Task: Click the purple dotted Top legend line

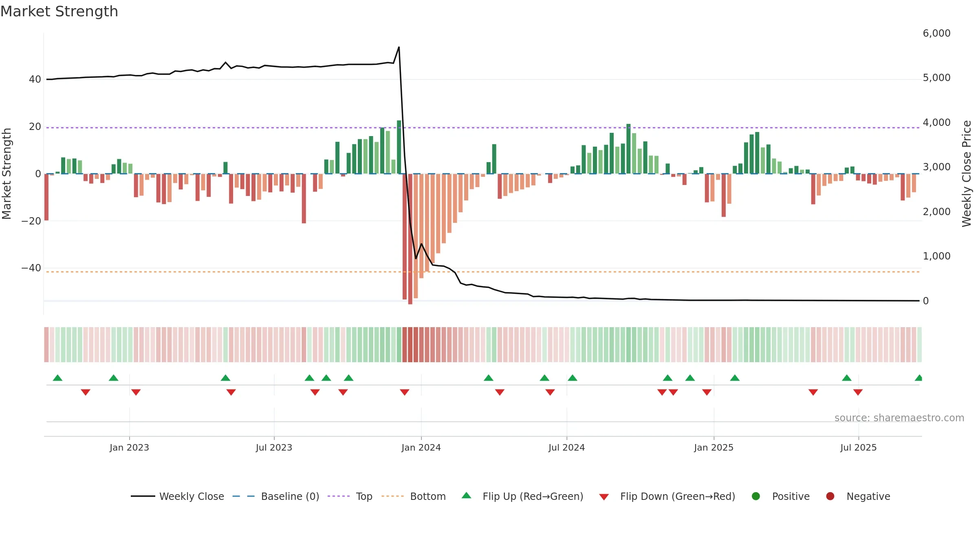Action: point(339,496)
